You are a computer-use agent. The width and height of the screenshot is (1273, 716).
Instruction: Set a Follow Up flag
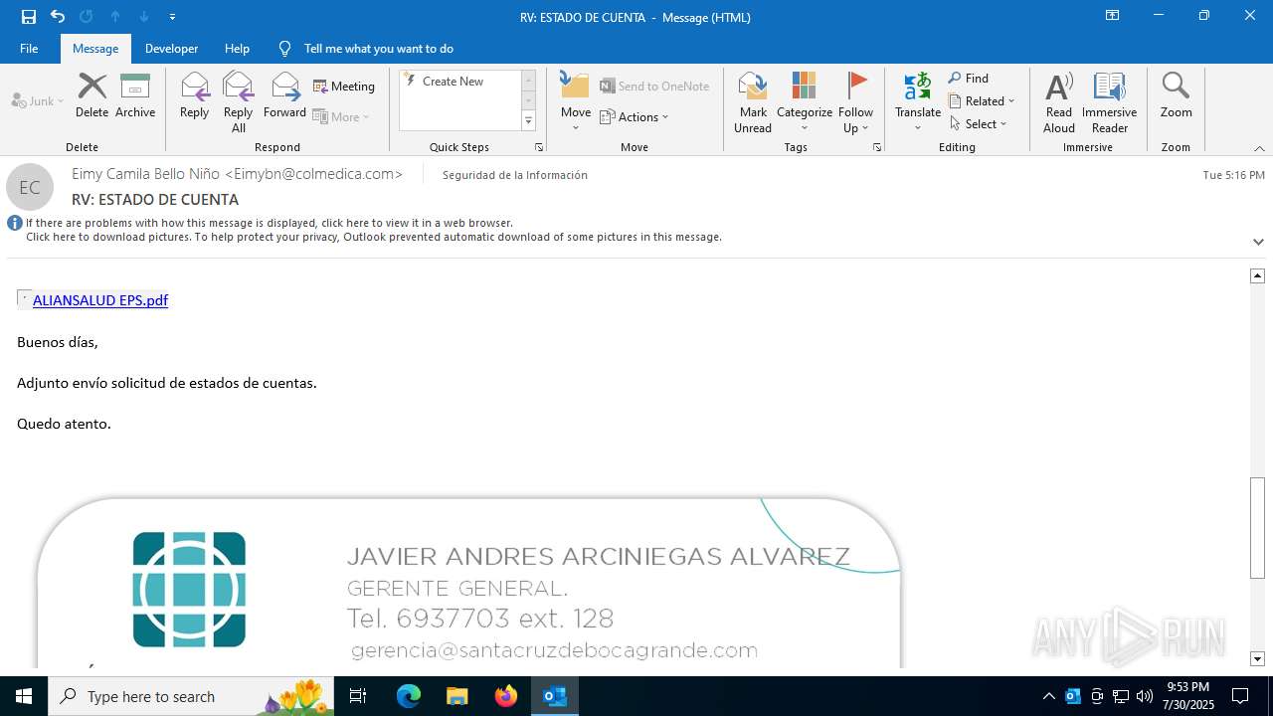[855, 102]
